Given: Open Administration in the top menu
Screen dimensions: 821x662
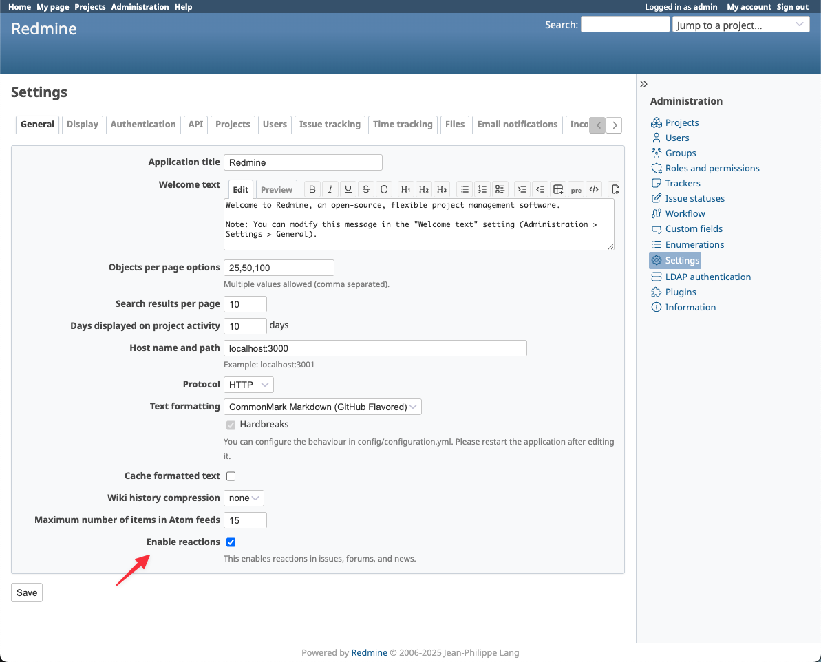Looking at the screenshot, I should click(x=140, y=7).
